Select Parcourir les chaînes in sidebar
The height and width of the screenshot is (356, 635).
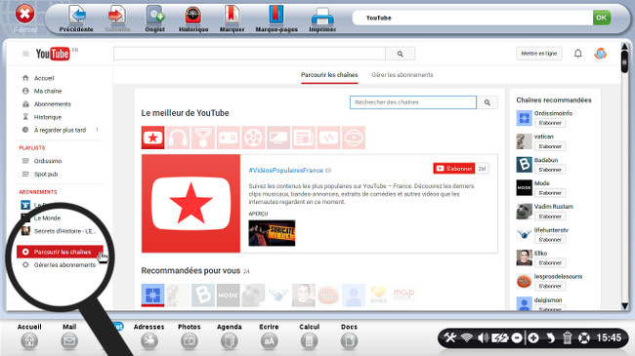(60, 252)
